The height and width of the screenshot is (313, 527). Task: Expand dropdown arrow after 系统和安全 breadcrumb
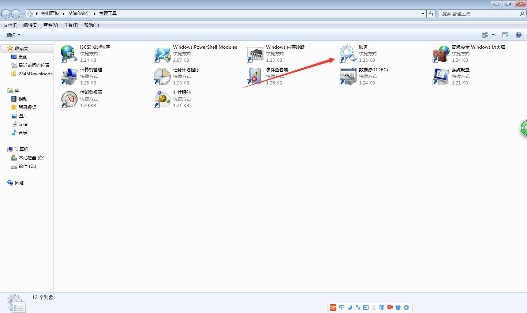pyautogui.click(x=94, y=14)
